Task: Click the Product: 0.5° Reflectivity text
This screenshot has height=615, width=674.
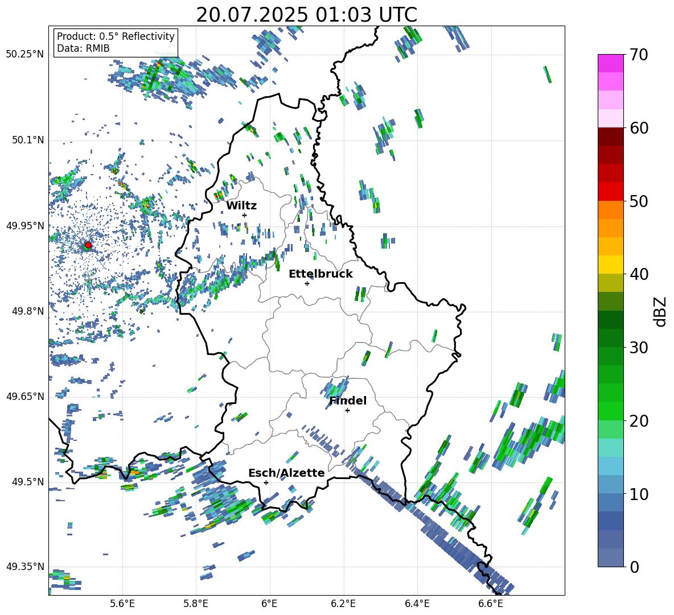Action: point(116,36)
